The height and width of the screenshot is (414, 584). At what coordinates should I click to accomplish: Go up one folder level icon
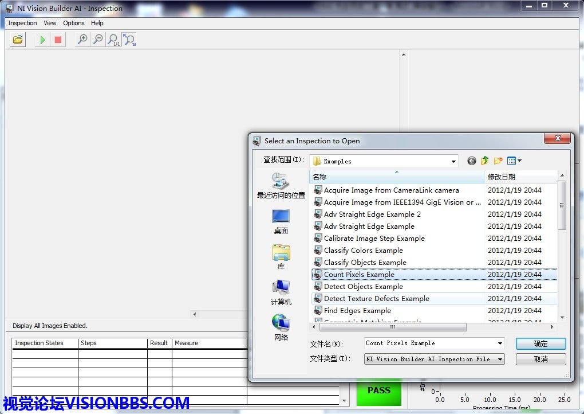point(484,161)
